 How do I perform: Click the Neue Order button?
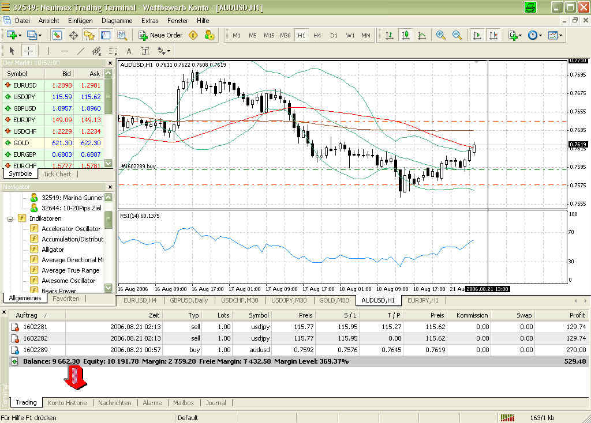[x=160, y=35]
